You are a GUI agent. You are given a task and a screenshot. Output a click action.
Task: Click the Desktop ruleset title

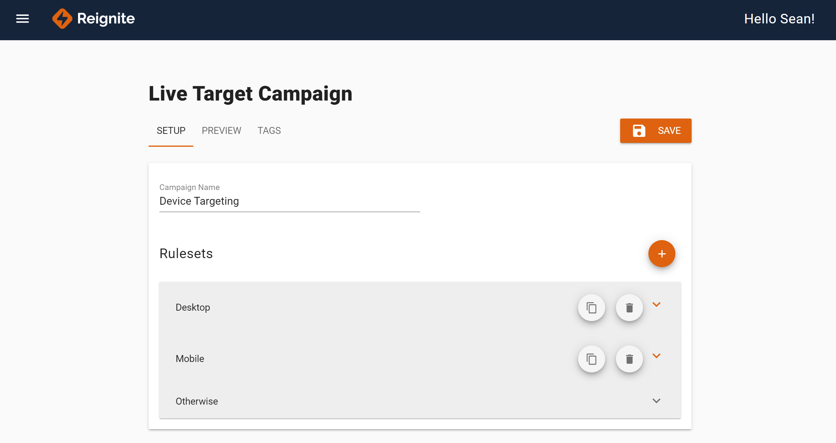[x=193, y=307]
